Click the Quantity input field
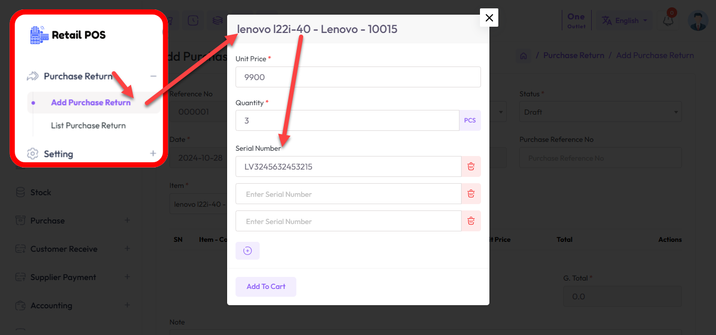Screen dimensions: 716x335 pyautogui.click(x=347, y=120)
